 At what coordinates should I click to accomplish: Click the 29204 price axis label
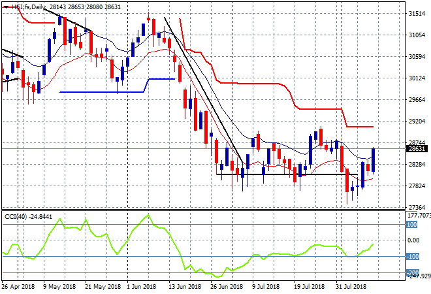[x=417, y=122]
